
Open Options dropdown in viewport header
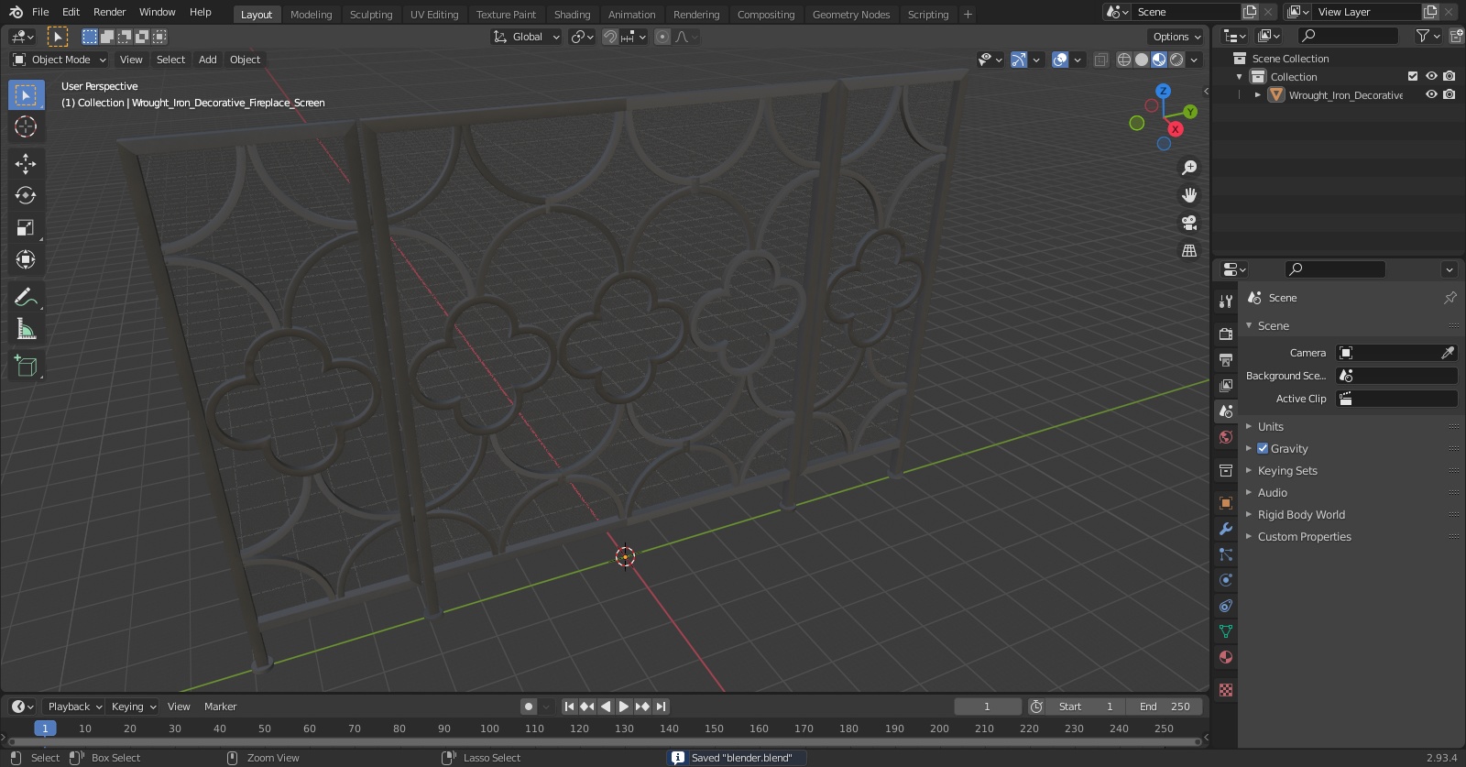[1176, 37]
